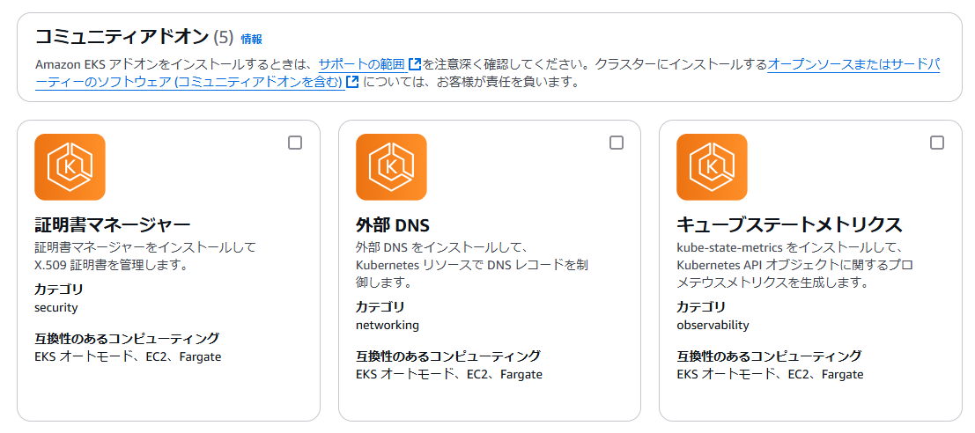The height and width of the screenshot is (433, 975).
Task: Click the 外部 DNS card title
Action: tap(392, 225)
